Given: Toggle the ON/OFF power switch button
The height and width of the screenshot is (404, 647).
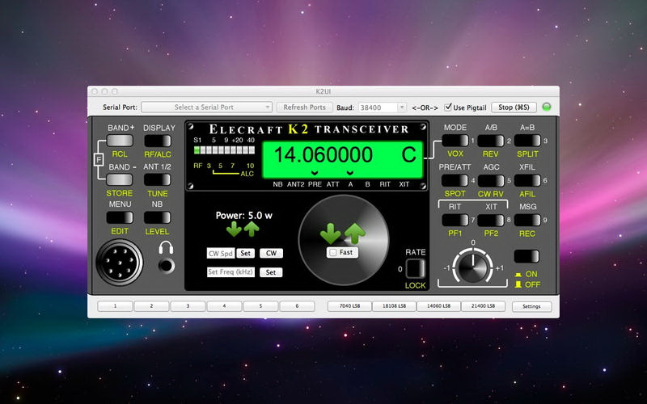Looking at the screenshot, I should click(x=526, y=256).
